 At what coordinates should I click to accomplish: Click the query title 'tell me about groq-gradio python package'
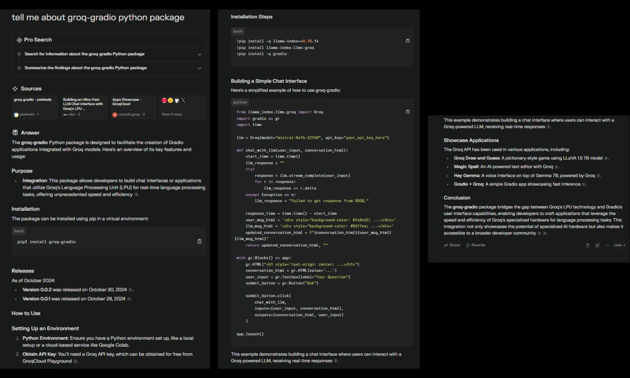[x=98, y=17]
